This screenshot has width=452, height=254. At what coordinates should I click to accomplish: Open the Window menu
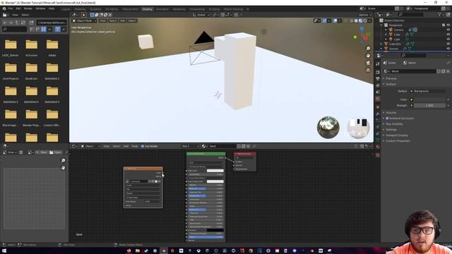(x=40, y=8)
